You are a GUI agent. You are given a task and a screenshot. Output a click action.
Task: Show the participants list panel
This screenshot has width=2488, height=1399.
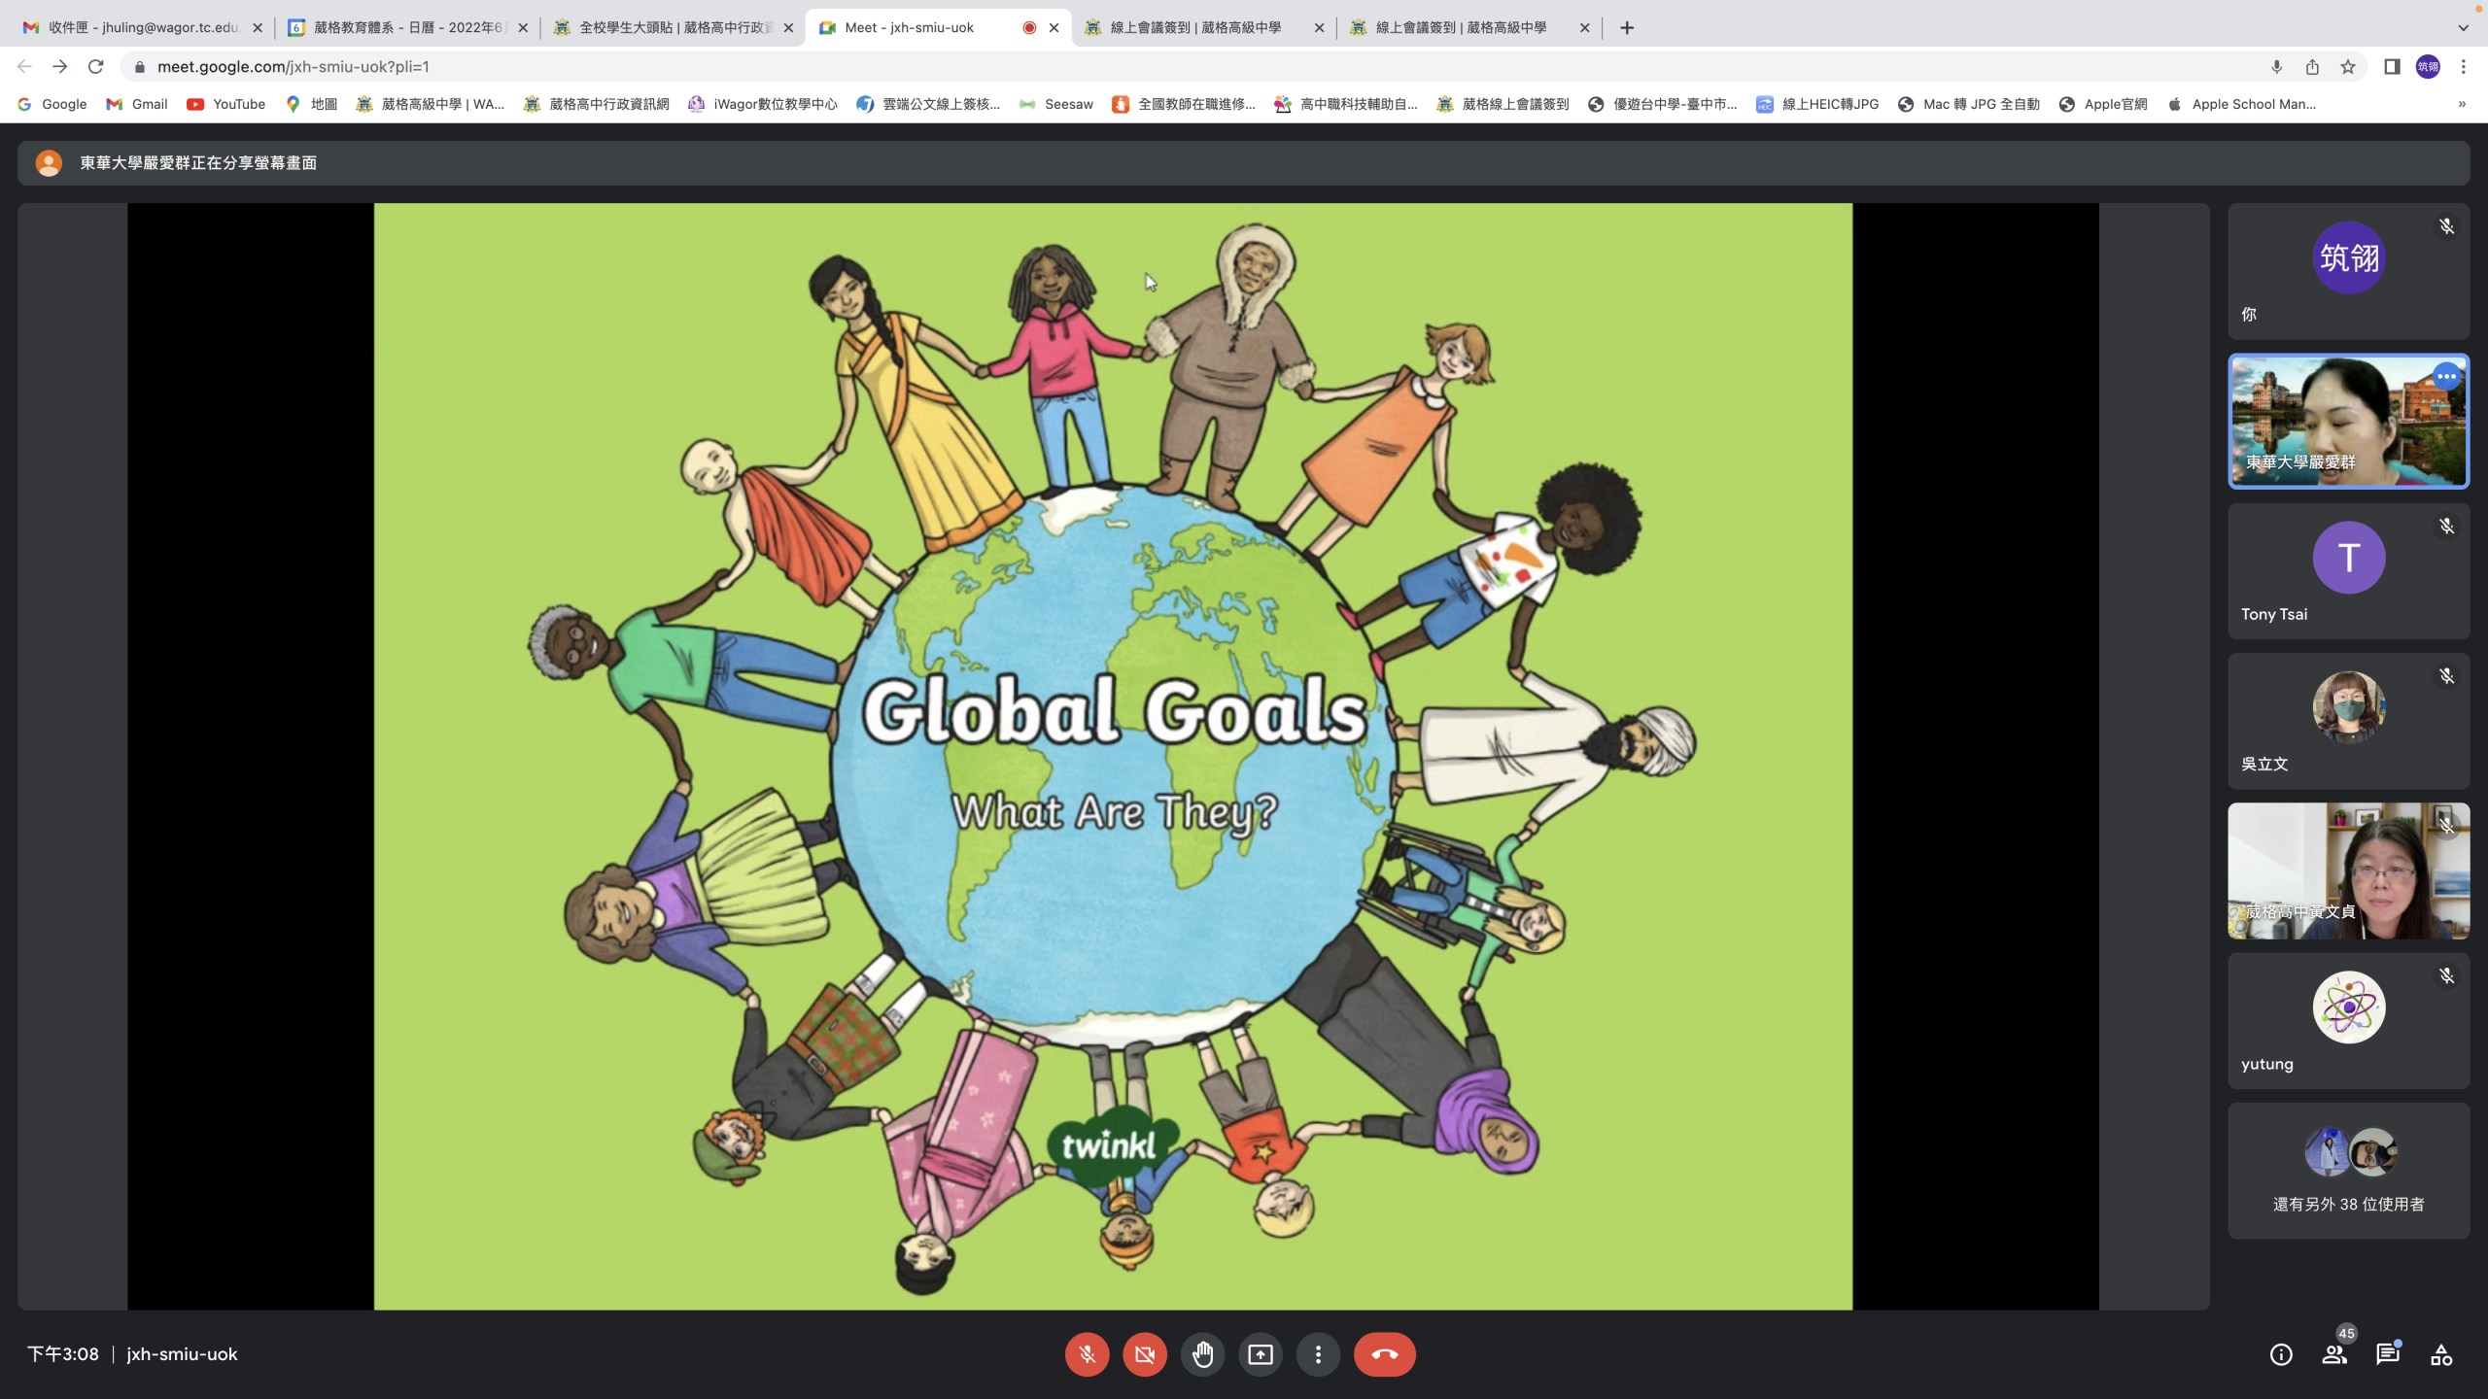tap(2334, 1354)
